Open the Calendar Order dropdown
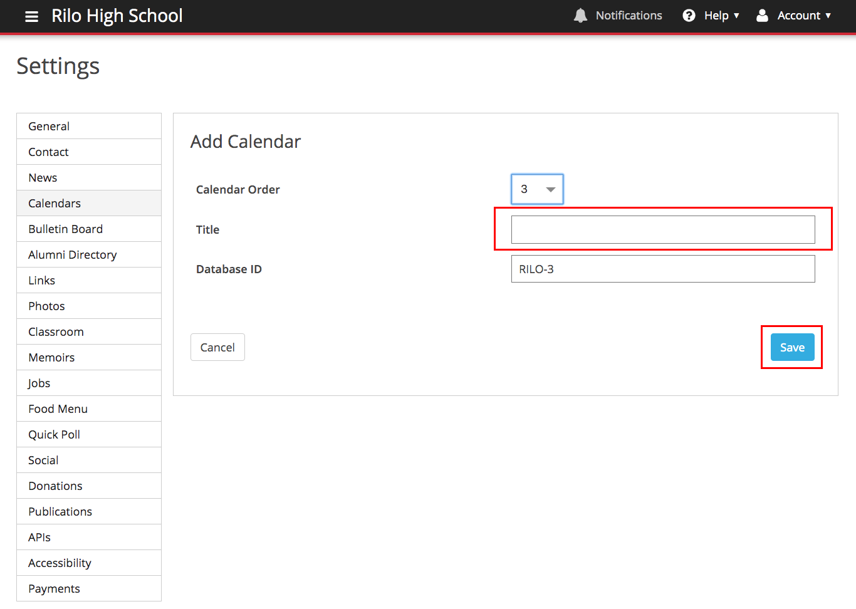 [x=537, y=189]
